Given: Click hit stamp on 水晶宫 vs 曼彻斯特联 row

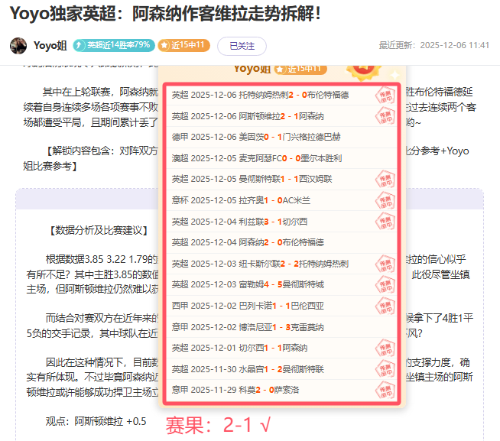Looking at the screenshot, I should click(384, 368).
